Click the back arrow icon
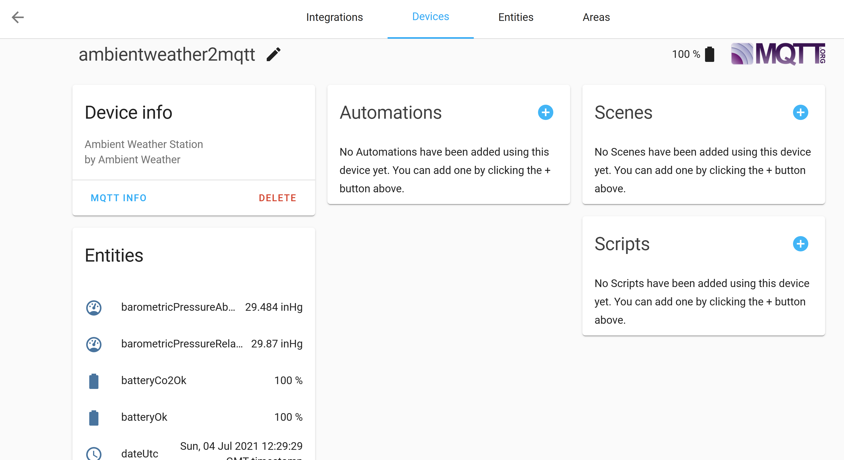The image size is (844, 460). pos(18,17)
